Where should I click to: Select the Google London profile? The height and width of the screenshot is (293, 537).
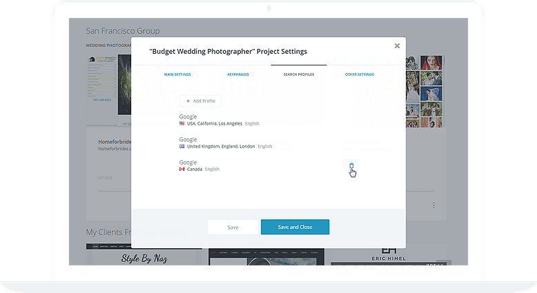(226, 143)
